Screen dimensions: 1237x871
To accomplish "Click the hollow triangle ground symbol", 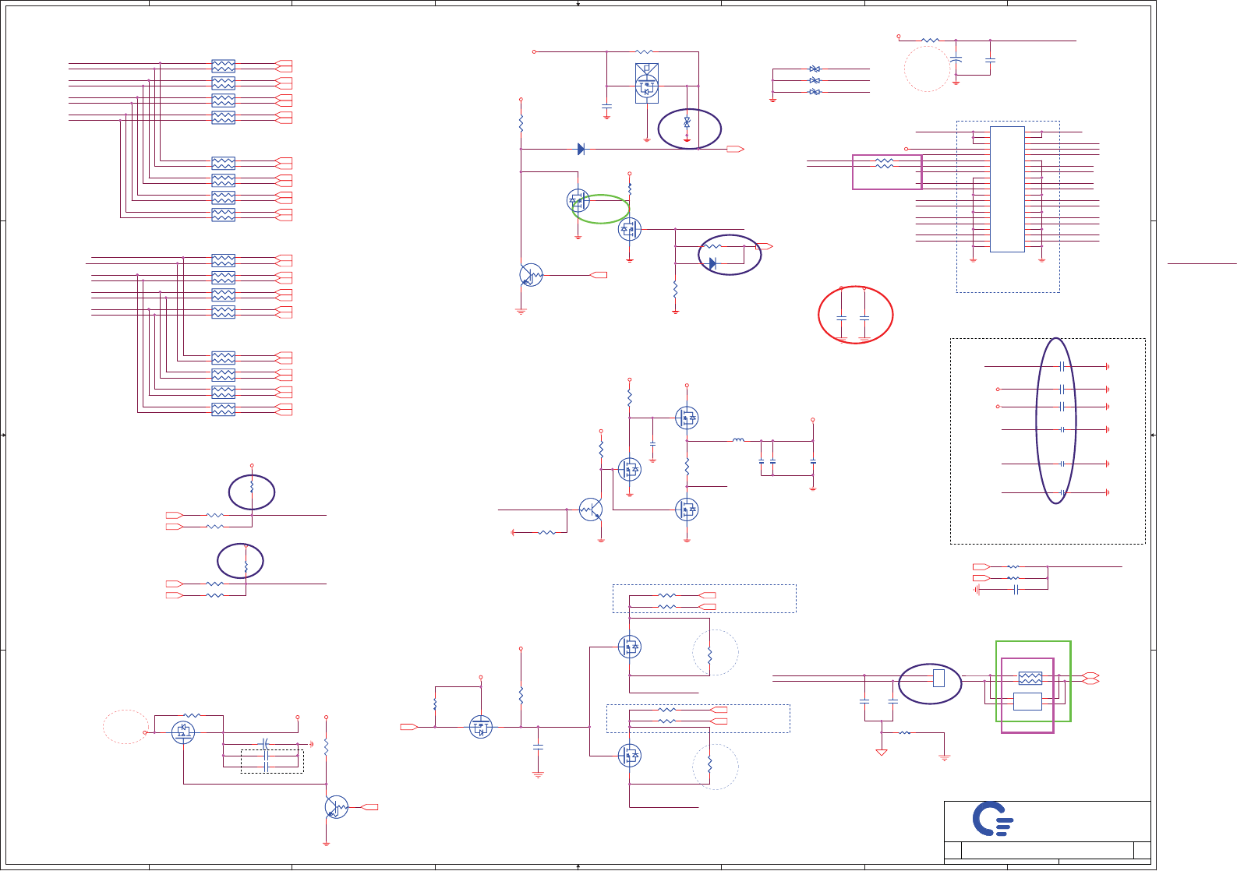I will [882, 752].
